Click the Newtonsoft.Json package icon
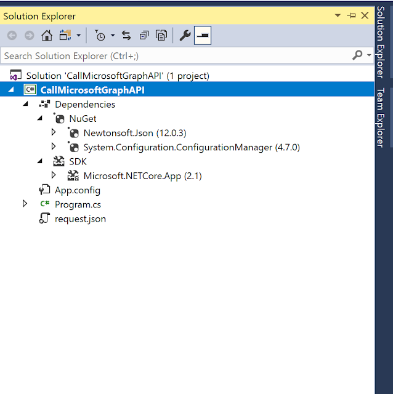The height and width of the screenshot is (394, 393). pyautogui.click(x=73, y=133)
